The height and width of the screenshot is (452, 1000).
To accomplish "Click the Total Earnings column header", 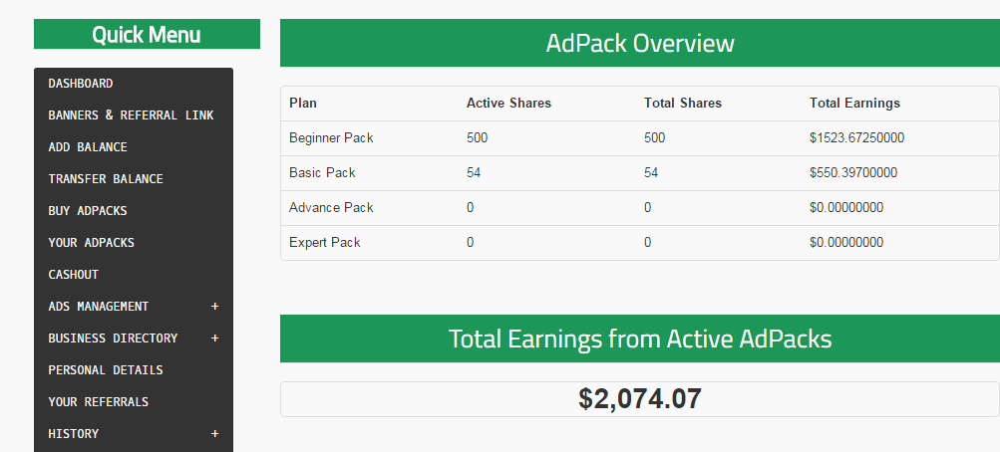I will [854, 103].
